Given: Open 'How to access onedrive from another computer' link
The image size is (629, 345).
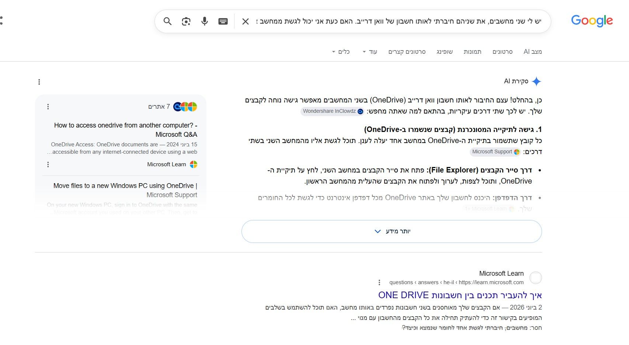Looking at the screenshot, I should [x=125, y=130].
